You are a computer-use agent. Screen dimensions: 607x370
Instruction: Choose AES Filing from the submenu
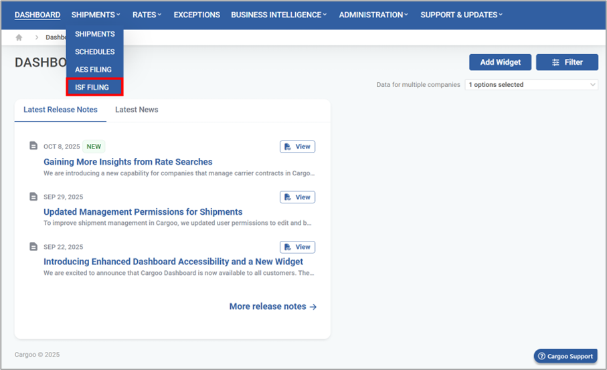93,70
